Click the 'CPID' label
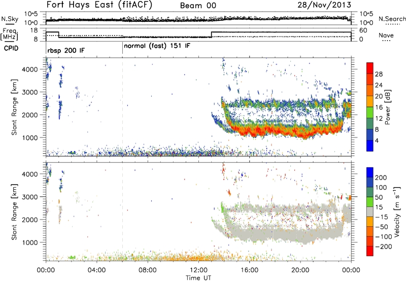Screen dimensions: 406x281 tap(11, 48)
